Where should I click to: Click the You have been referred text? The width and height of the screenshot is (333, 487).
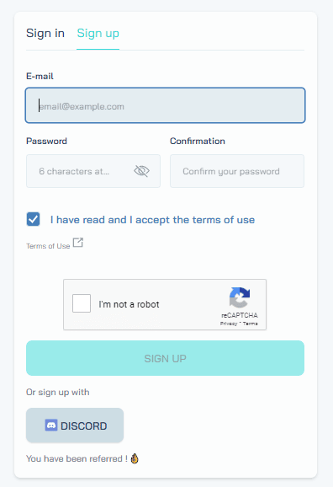tap(77, 458)
